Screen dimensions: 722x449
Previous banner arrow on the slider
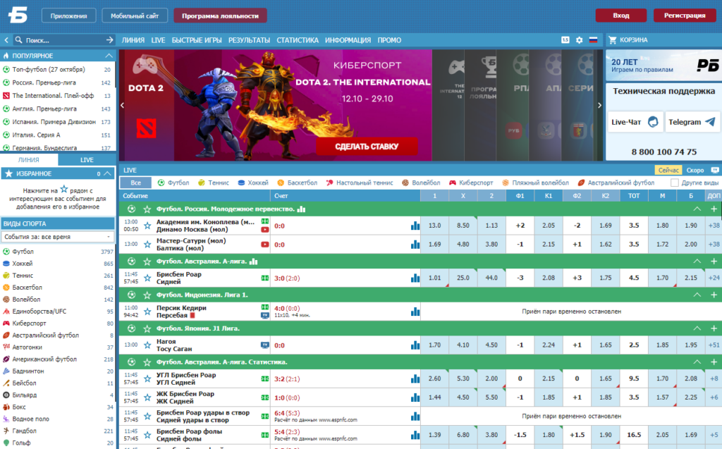(123, 106)
